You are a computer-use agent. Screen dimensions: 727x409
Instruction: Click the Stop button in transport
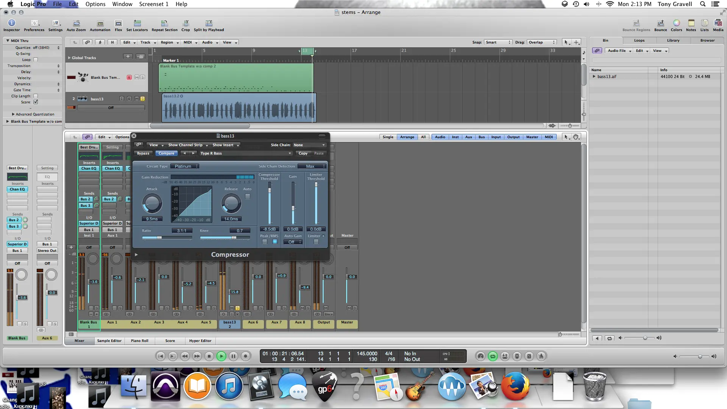pos(209,356)
